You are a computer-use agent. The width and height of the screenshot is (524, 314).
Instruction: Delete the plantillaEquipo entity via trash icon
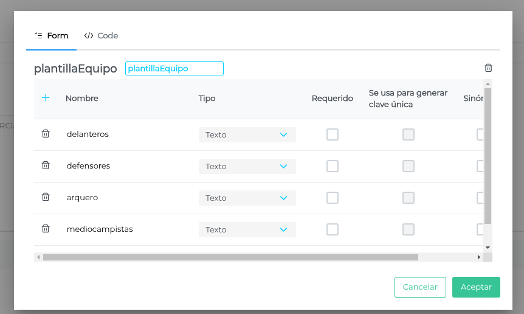488,68
